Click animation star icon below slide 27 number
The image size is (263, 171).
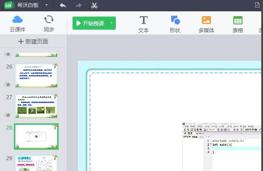coord(7,115)
